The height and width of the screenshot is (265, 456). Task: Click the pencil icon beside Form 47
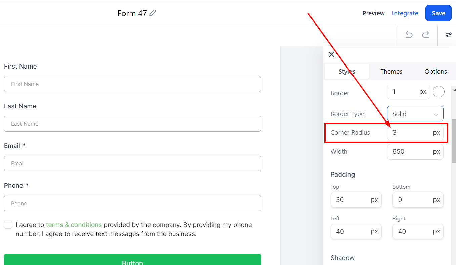coord(153,13)
